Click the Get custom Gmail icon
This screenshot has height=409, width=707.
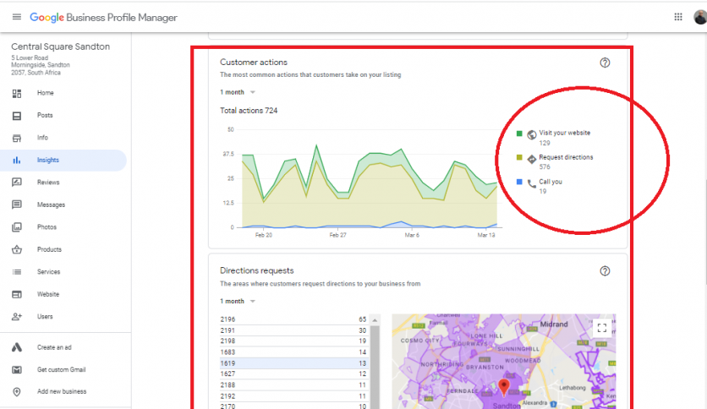pyautogui.click(x=17, y=370)
